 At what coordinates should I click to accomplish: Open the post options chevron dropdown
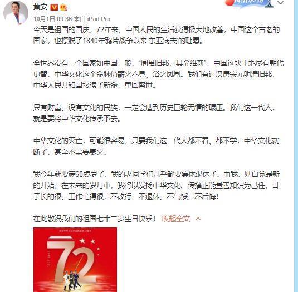(x=281, y=3)
